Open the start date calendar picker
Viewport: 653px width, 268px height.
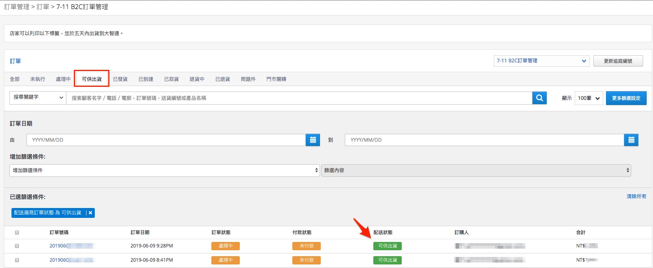pyautogui.click(x=313, y=140)
